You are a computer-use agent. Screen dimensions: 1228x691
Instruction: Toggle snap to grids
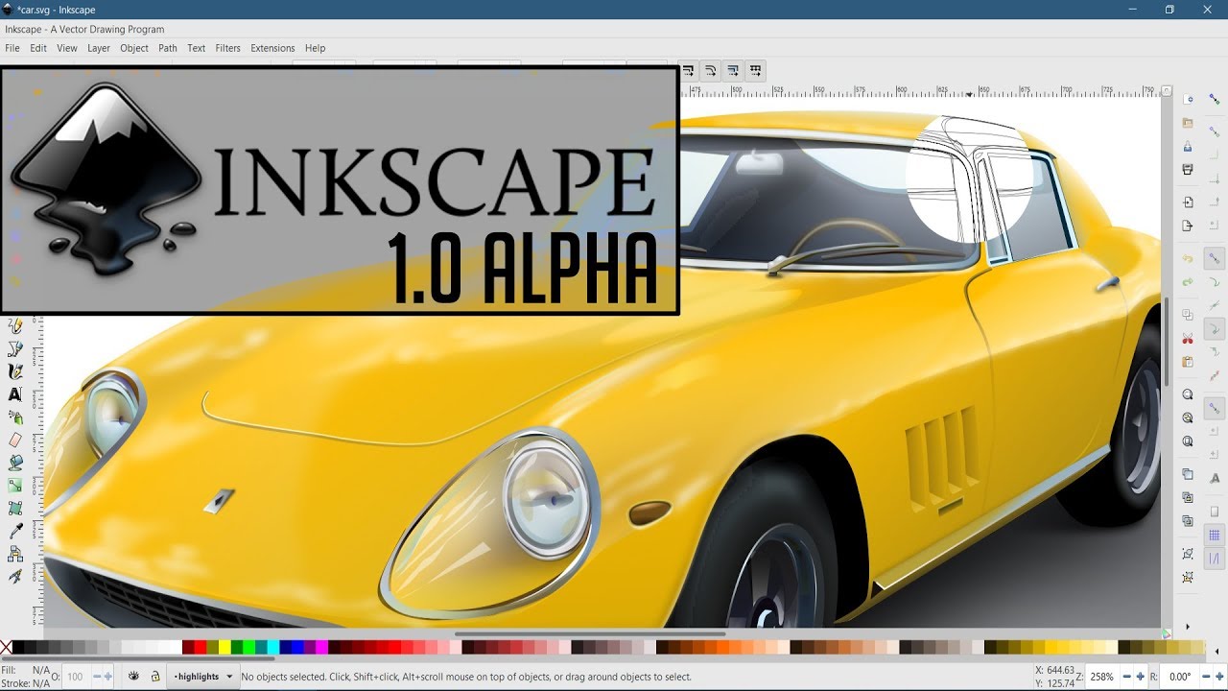[x=1214, y=535]
